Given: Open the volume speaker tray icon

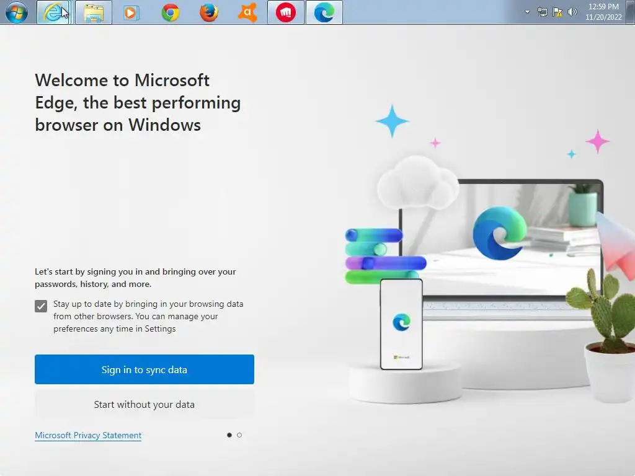Looking at the screenshot, I should (x=572, y=12).
